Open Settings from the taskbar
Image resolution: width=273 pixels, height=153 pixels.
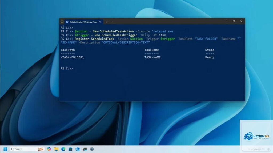coord(92,149)
